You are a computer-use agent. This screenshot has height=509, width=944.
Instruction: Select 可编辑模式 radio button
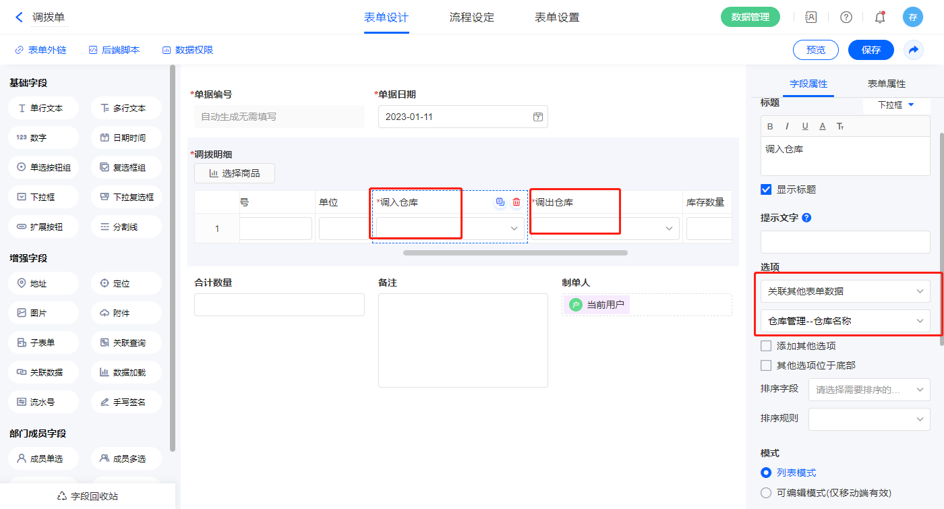pos(766,493)
